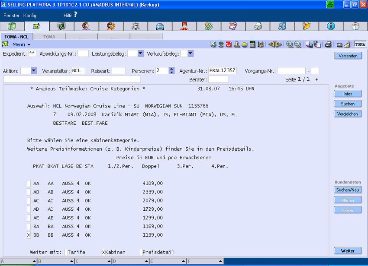Open the Verkaufsbeleg dropdown arrow
Viewport: 368px width, 266px height.
190,54
